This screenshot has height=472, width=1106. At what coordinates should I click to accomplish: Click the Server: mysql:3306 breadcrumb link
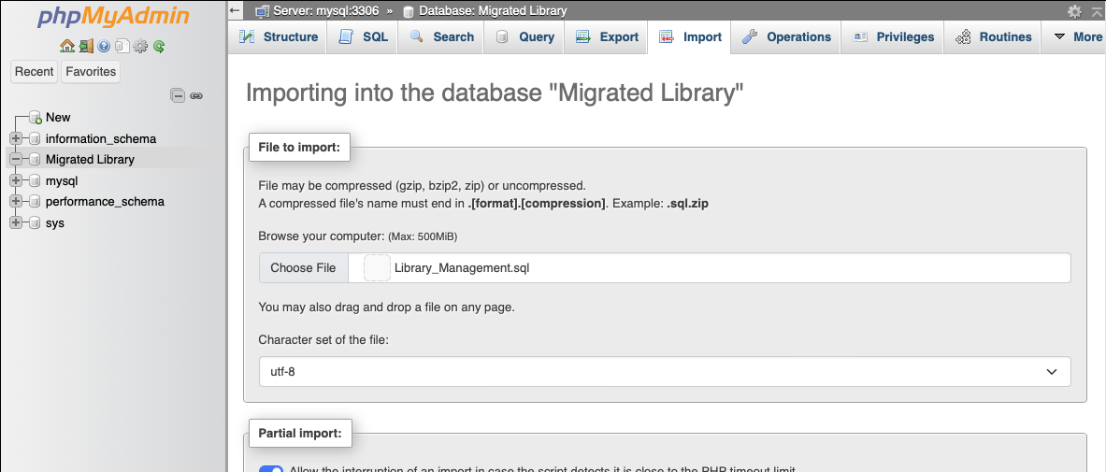click(318, 10)
